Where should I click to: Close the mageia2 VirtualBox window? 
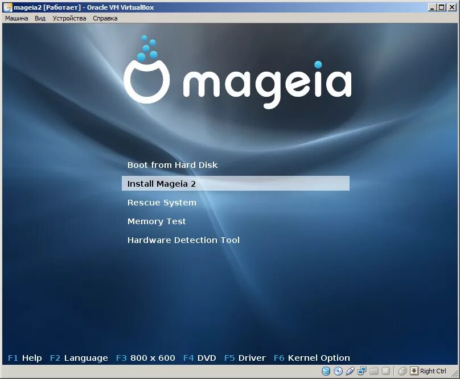point(452,7)
